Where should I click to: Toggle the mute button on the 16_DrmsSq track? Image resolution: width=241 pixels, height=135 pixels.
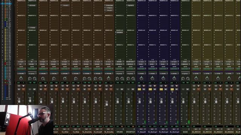click(111, 89)
